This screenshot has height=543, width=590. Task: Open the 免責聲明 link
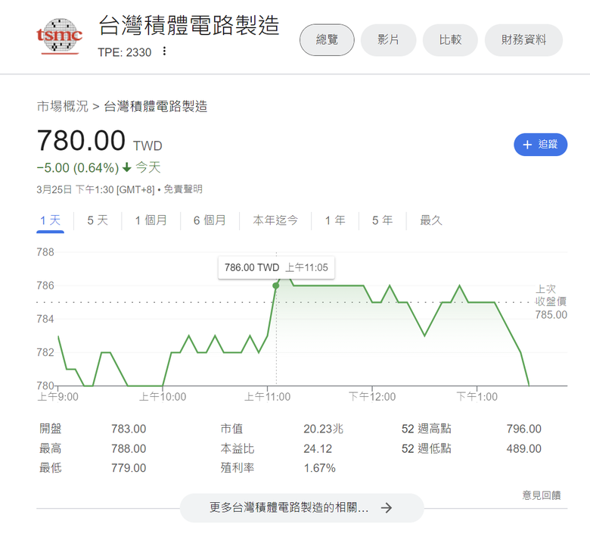(x=183, y=189)
